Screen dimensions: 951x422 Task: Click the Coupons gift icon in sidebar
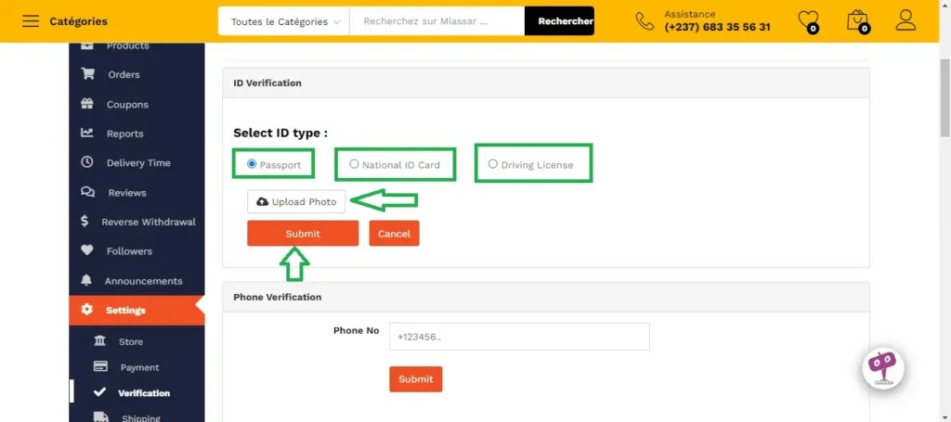point(87,104)
